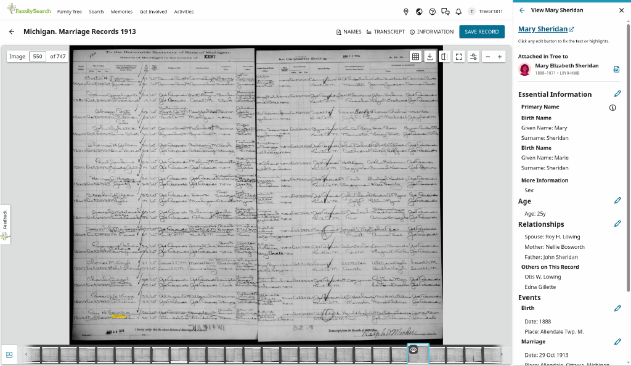Download the record image

point(429,57)
